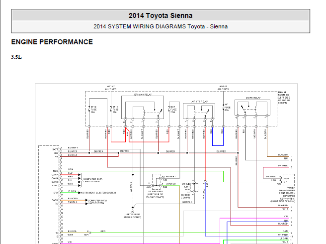Image resolution: width=326 pixels, height=244 pixels.
Task: Click the "INSTRUMENT CLUSTER SYSTEM" label
Action: (x=98, y=193)
